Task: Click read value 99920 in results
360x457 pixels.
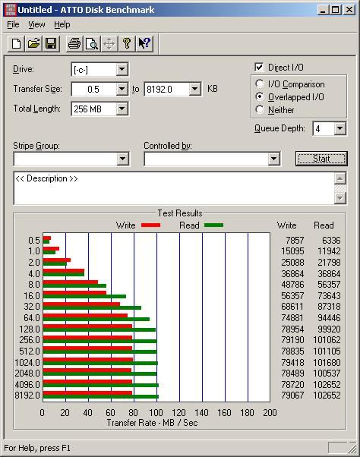Action: click(329, 329)
